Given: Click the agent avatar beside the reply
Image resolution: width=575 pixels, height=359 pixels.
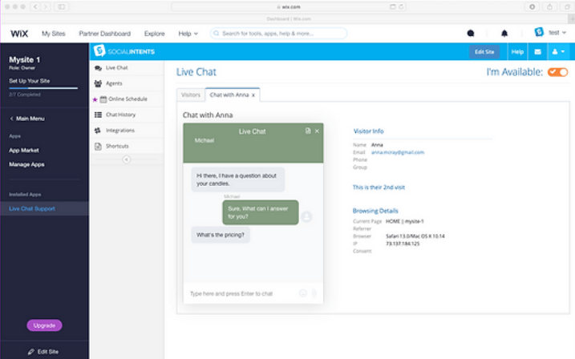Looking at the screenshot, I should tap(306, 217).
